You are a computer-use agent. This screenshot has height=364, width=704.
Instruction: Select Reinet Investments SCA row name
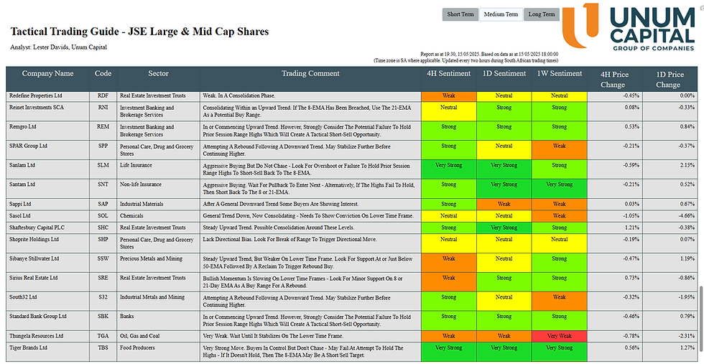point(37,108)
